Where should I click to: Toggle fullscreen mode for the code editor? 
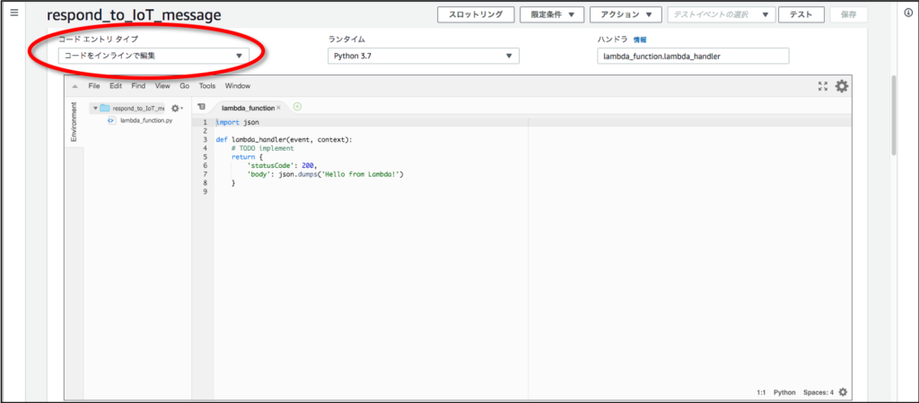coord(823,86)
